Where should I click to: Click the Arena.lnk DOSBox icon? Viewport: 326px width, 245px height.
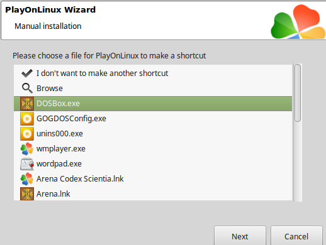point(27,194)
